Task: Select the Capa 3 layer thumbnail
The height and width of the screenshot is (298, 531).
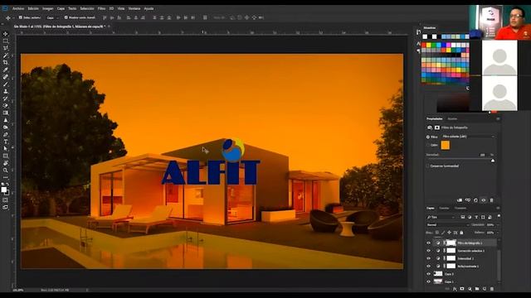Action: [x=438, y=274]
